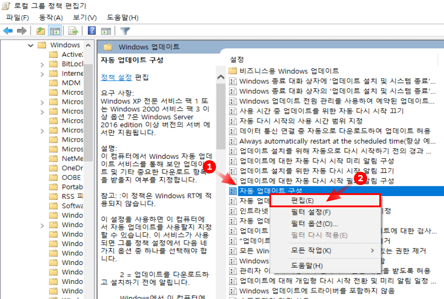Click the OneDr folder icon in tree

point(54,168)
